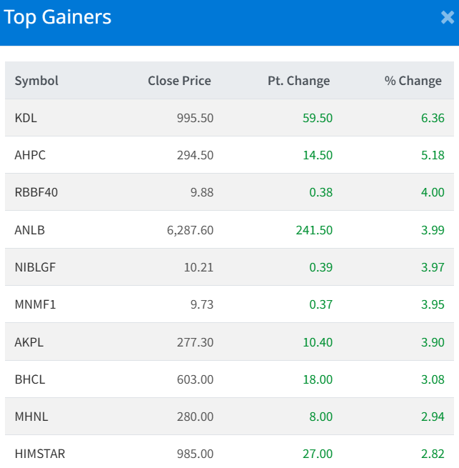
Task: Close the Top Gainers panel
Action: (448, 18)
